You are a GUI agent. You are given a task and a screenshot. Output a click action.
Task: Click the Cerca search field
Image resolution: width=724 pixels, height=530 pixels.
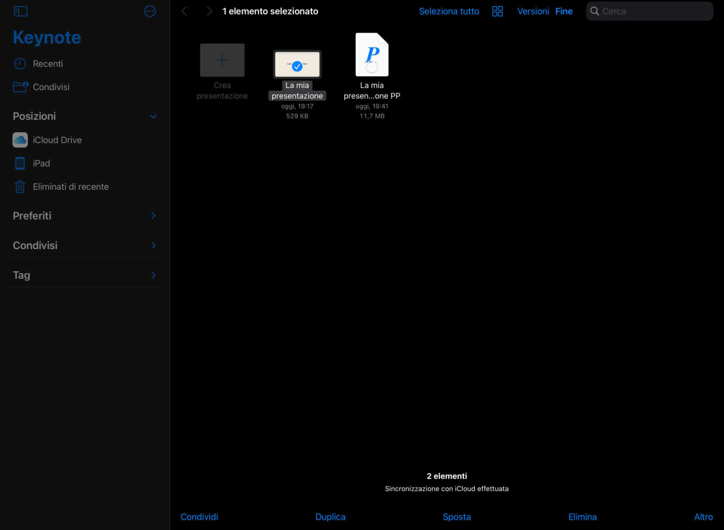tap(650, 11)
